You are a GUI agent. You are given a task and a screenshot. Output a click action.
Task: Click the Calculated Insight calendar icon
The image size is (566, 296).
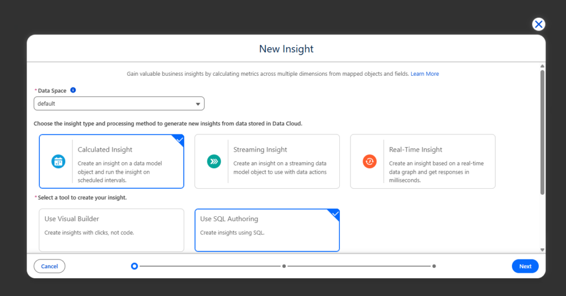tap(58, 162)
